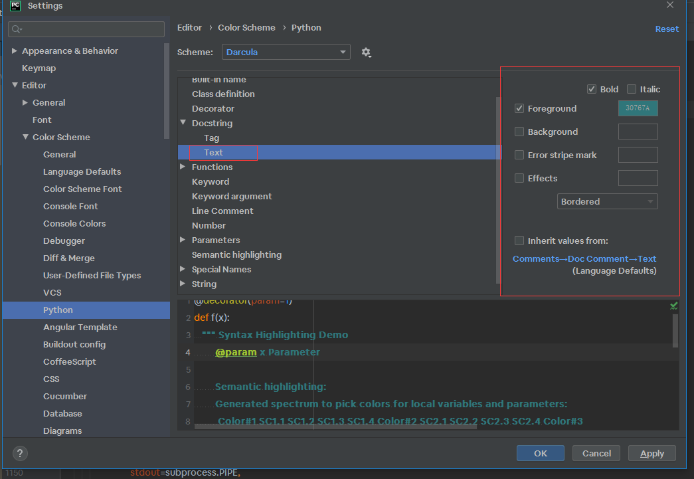The image size is (694, 479).
Task: Check Inherit values from option
Action: (519, 240)
